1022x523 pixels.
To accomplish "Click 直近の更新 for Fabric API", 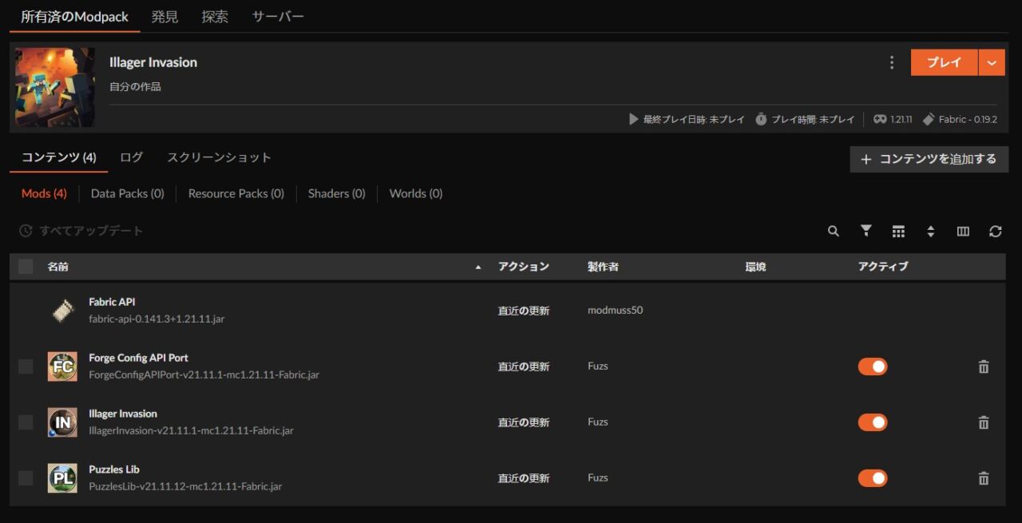I will [525, 311].
